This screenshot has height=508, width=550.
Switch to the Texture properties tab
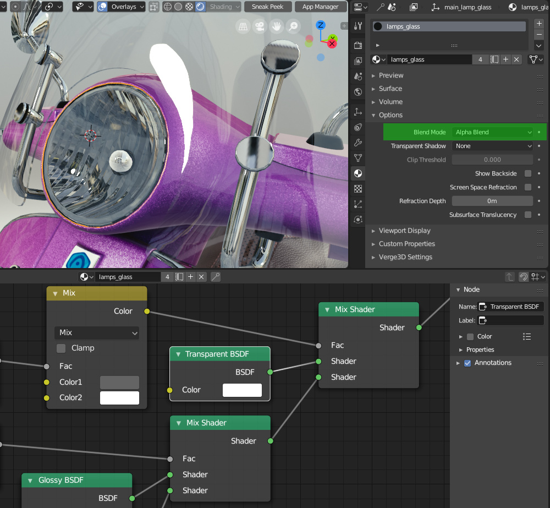[x=358, y=189]
